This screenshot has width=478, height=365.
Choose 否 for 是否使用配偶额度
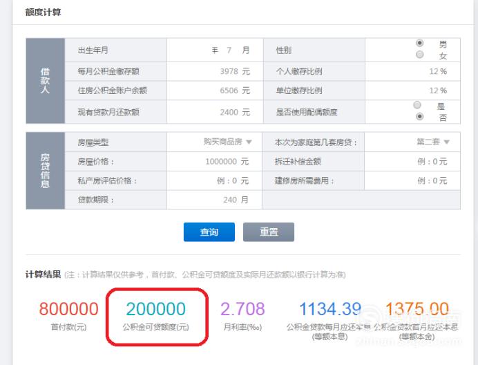pyautogui.click(x=420, y=117)
